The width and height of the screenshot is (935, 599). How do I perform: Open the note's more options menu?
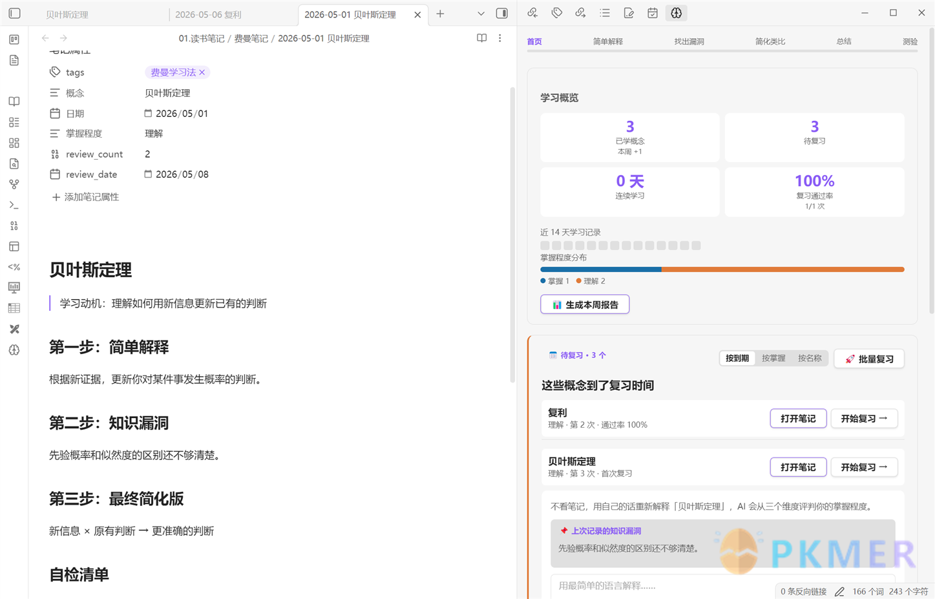pos(499,38)
